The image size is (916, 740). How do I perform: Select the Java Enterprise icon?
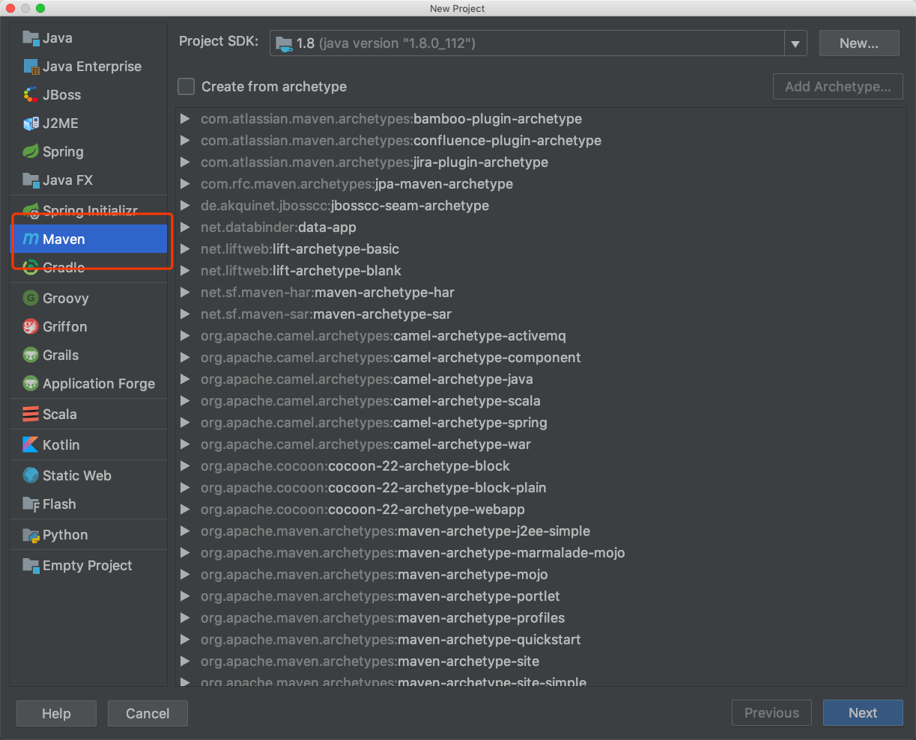pyautogui.click(x=31, y=67)
